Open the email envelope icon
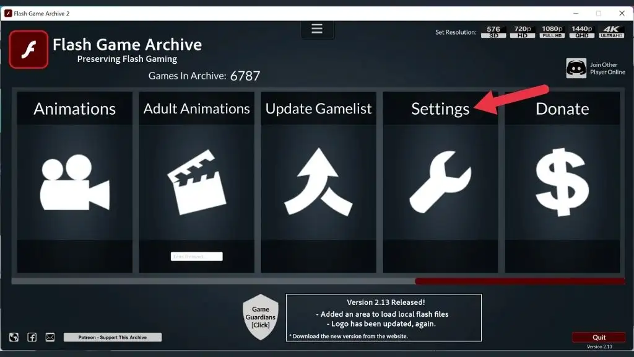 point(50,337)
